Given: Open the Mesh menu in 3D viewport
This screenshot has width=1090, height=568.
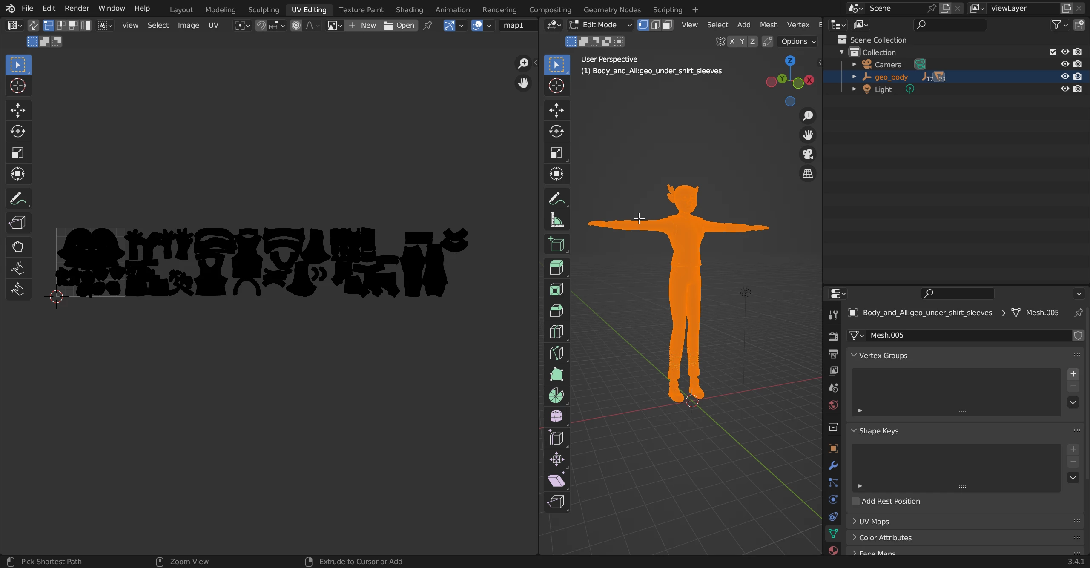Looking at the screenshot, I should tap(769, 25).
